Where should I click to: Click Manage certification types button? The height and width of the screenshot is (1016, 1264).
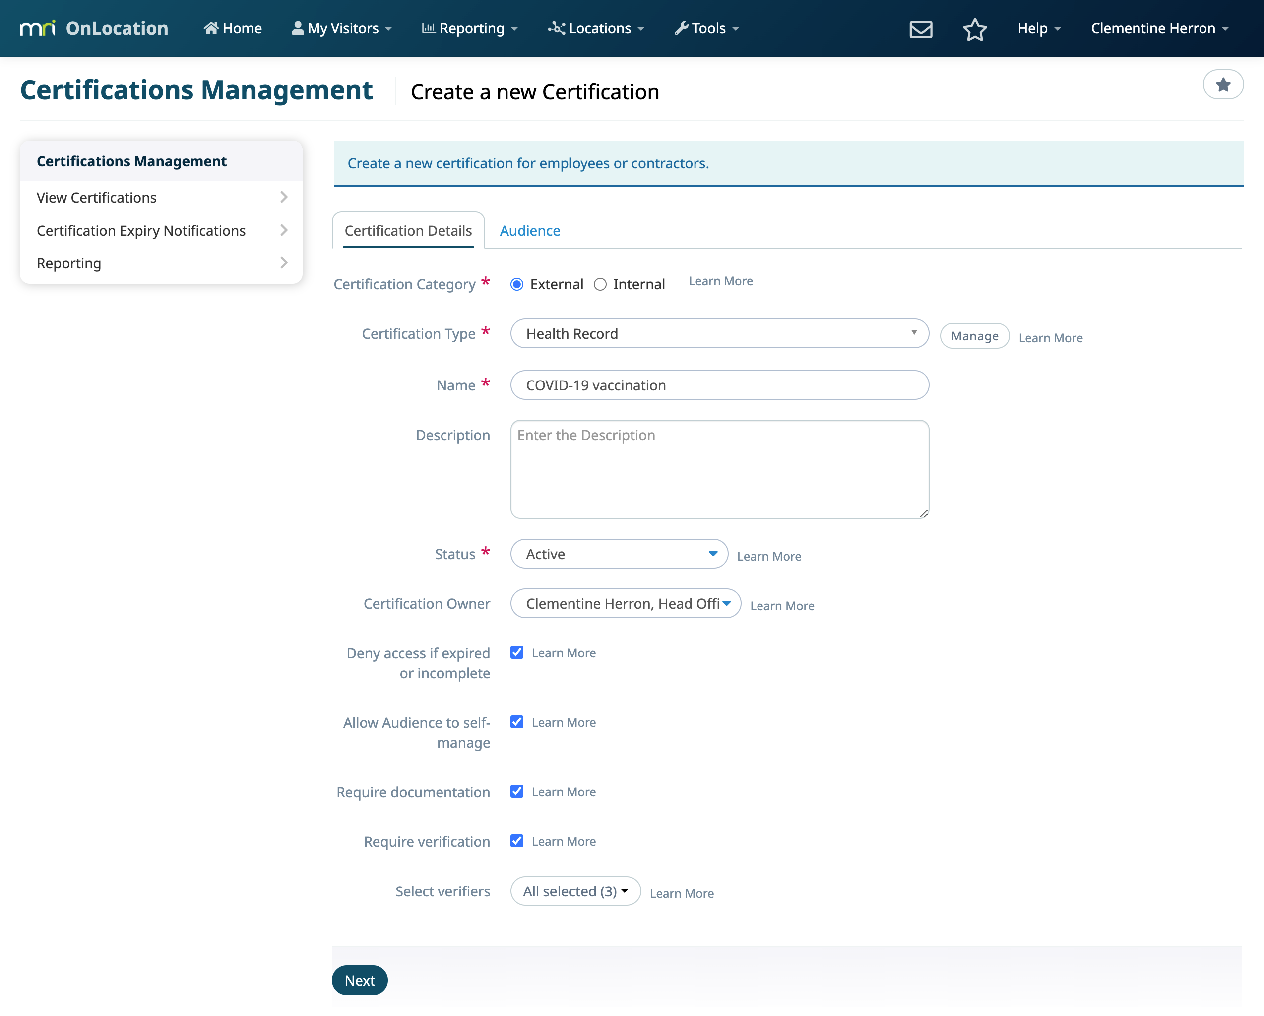click(x=974, y=336)
